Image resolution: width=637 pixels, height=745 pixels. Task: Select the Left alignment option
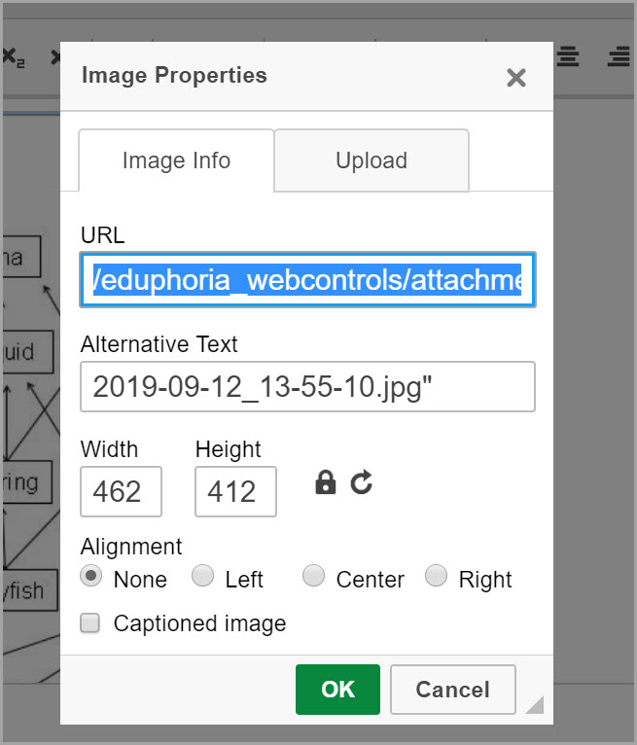pyautogui.click(x=203, y=576)
